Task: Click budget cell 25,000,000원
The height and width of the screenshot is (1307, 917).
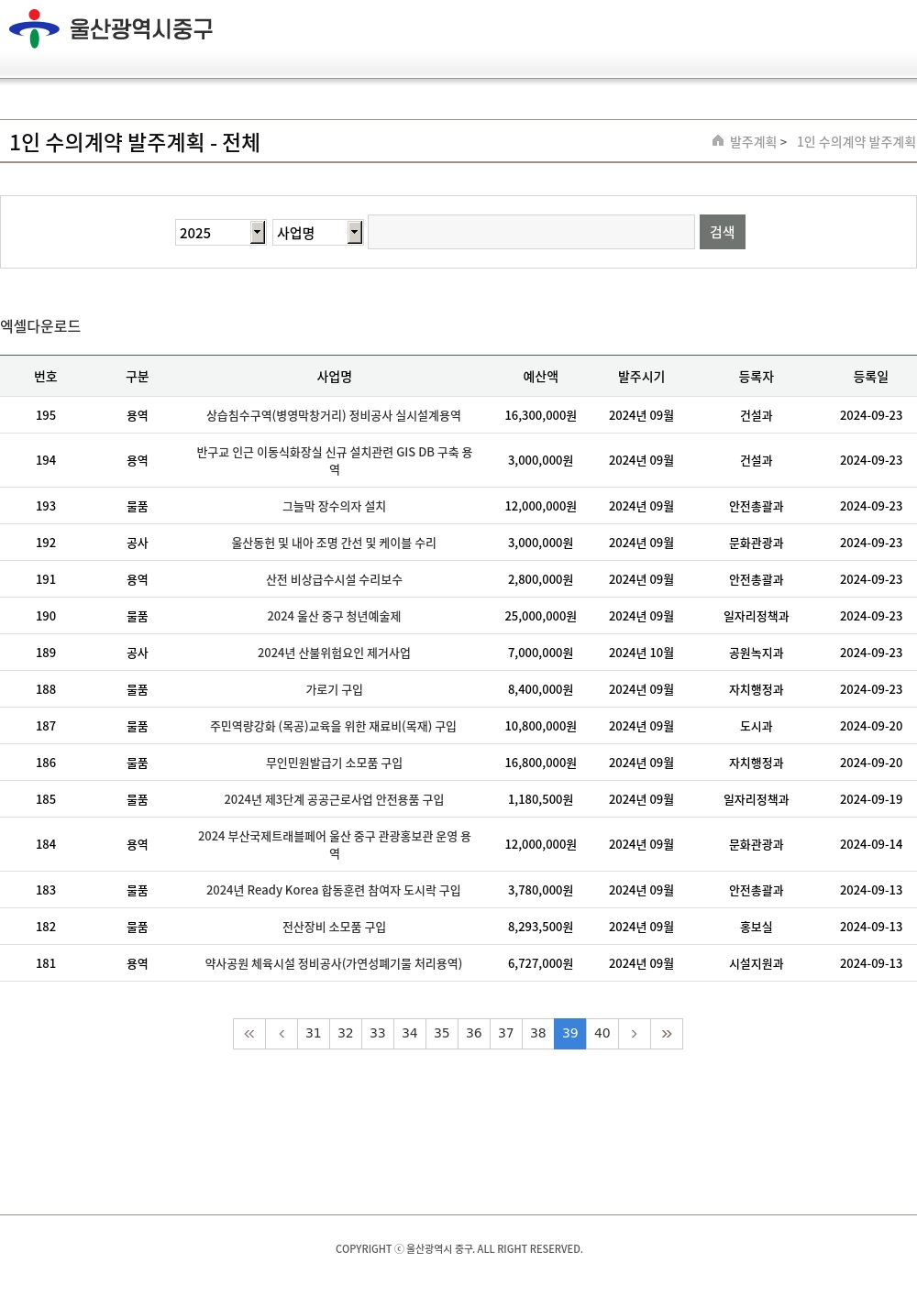Action: pyautogui.click(x=541, y=617)
